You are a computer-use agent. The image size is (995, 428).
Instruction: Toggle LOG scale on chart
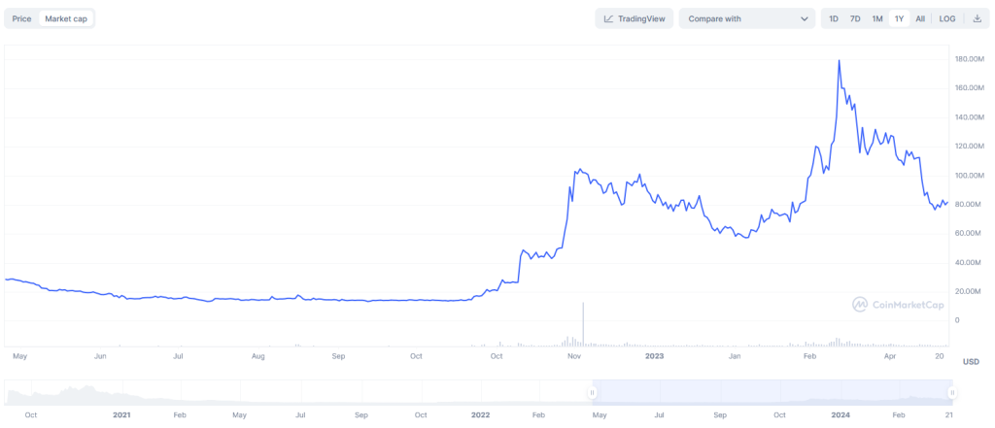(x=947, y=18)
